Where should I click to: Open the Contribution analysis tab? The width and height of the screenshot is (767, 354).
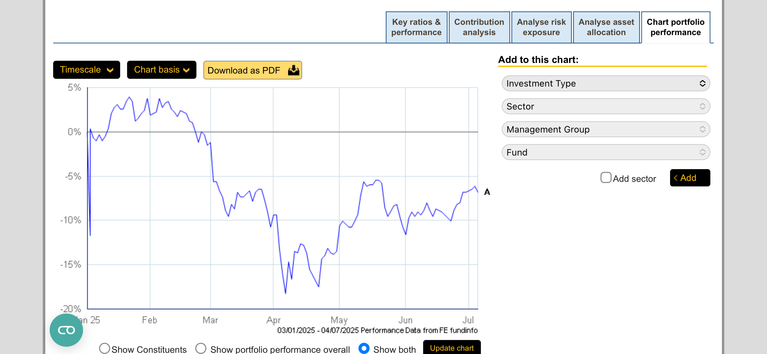pyautogui.click(x=479, y=27)
